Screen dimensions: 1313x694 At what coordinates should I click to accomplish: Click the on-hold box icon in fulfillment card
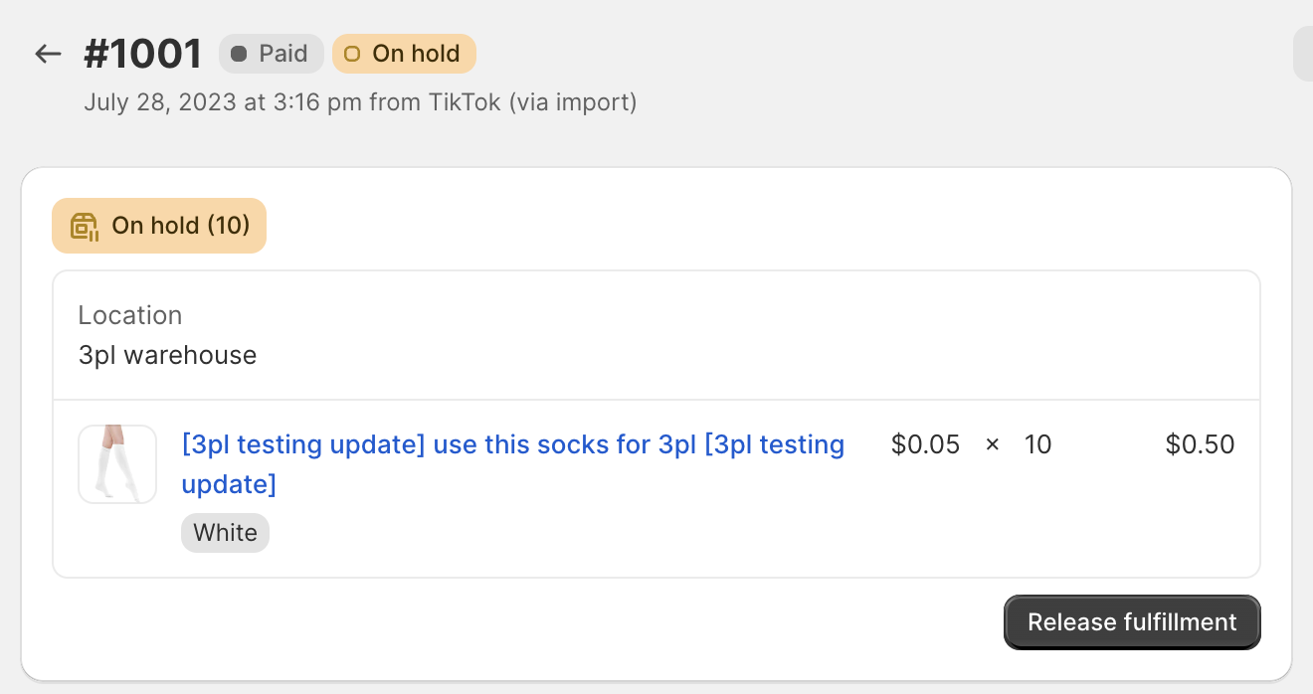click(x=85, y=227)
